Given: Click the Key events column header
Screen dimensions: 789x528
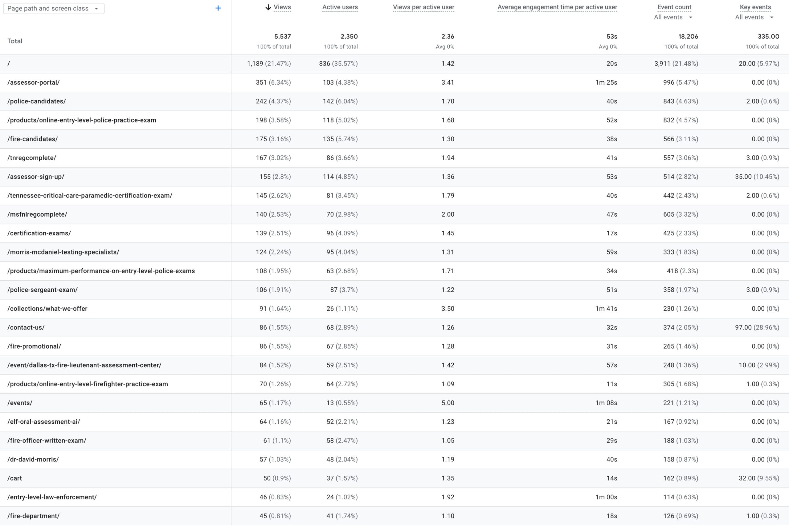Looking at the screenshot, I should [x=755, y=7].
